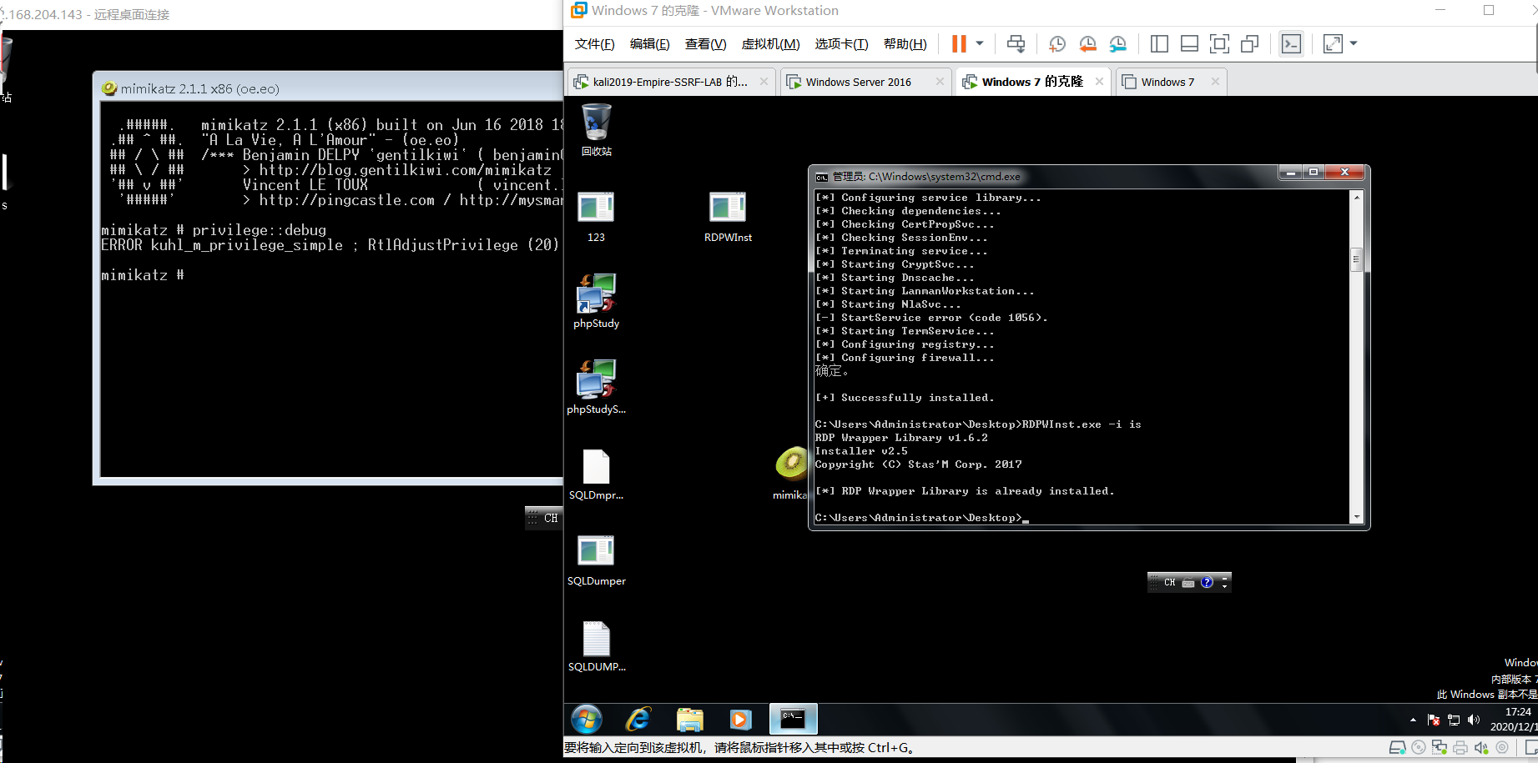Viewport: 1538px width, 763px height.
Task: Click the cmd scrollbar thumb
Action: click(1357, 260)
